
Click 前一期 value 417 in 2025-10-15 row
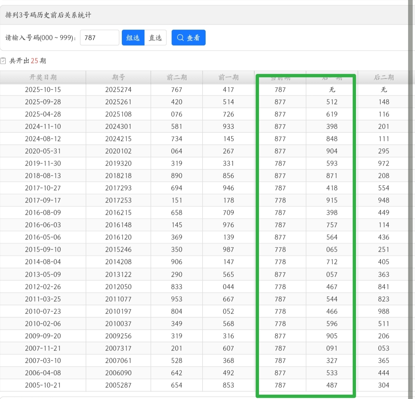228,90
